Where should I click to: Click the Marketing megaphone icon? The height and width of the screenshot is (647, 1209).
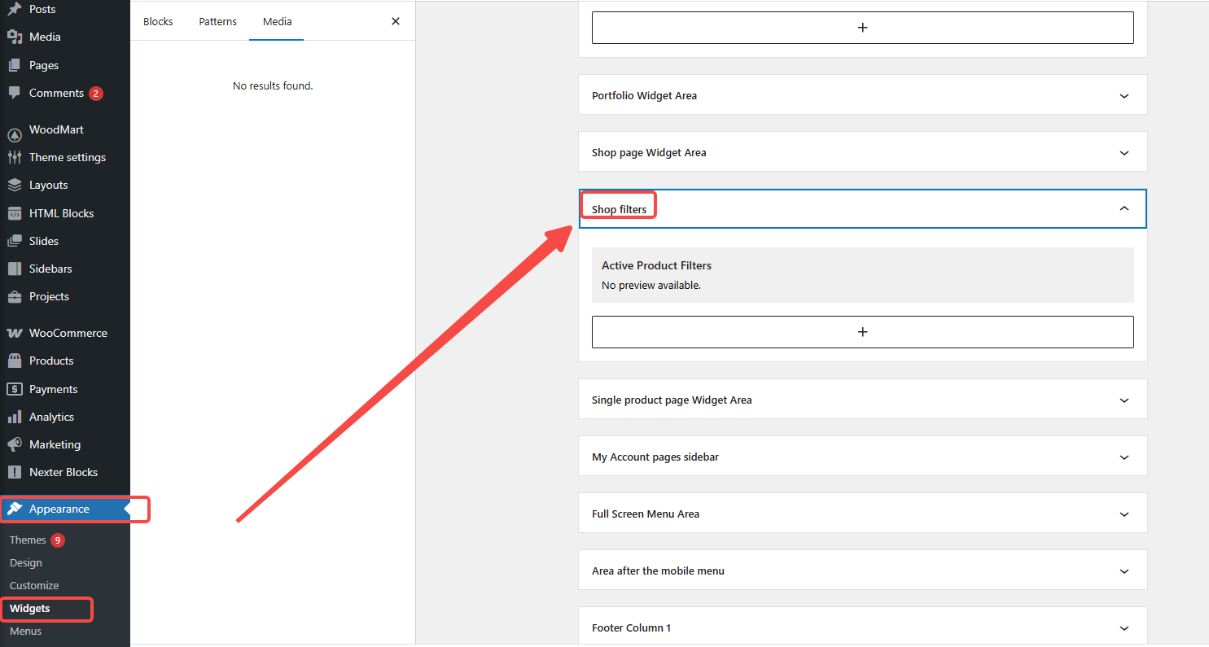[x=15, y=444]
